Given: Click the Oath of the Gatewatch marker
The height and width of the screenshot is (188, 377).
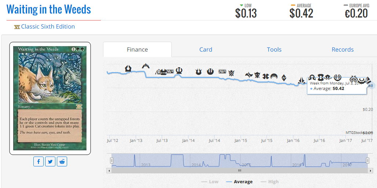Looking at the screenshot, I should (x=301, y=80).
